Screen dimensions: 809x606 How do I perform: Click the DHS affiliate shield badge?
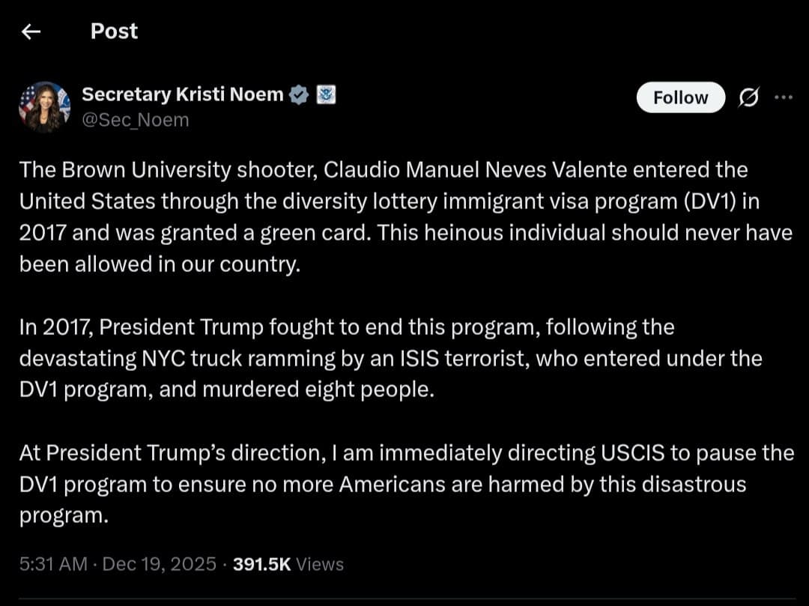324,94
